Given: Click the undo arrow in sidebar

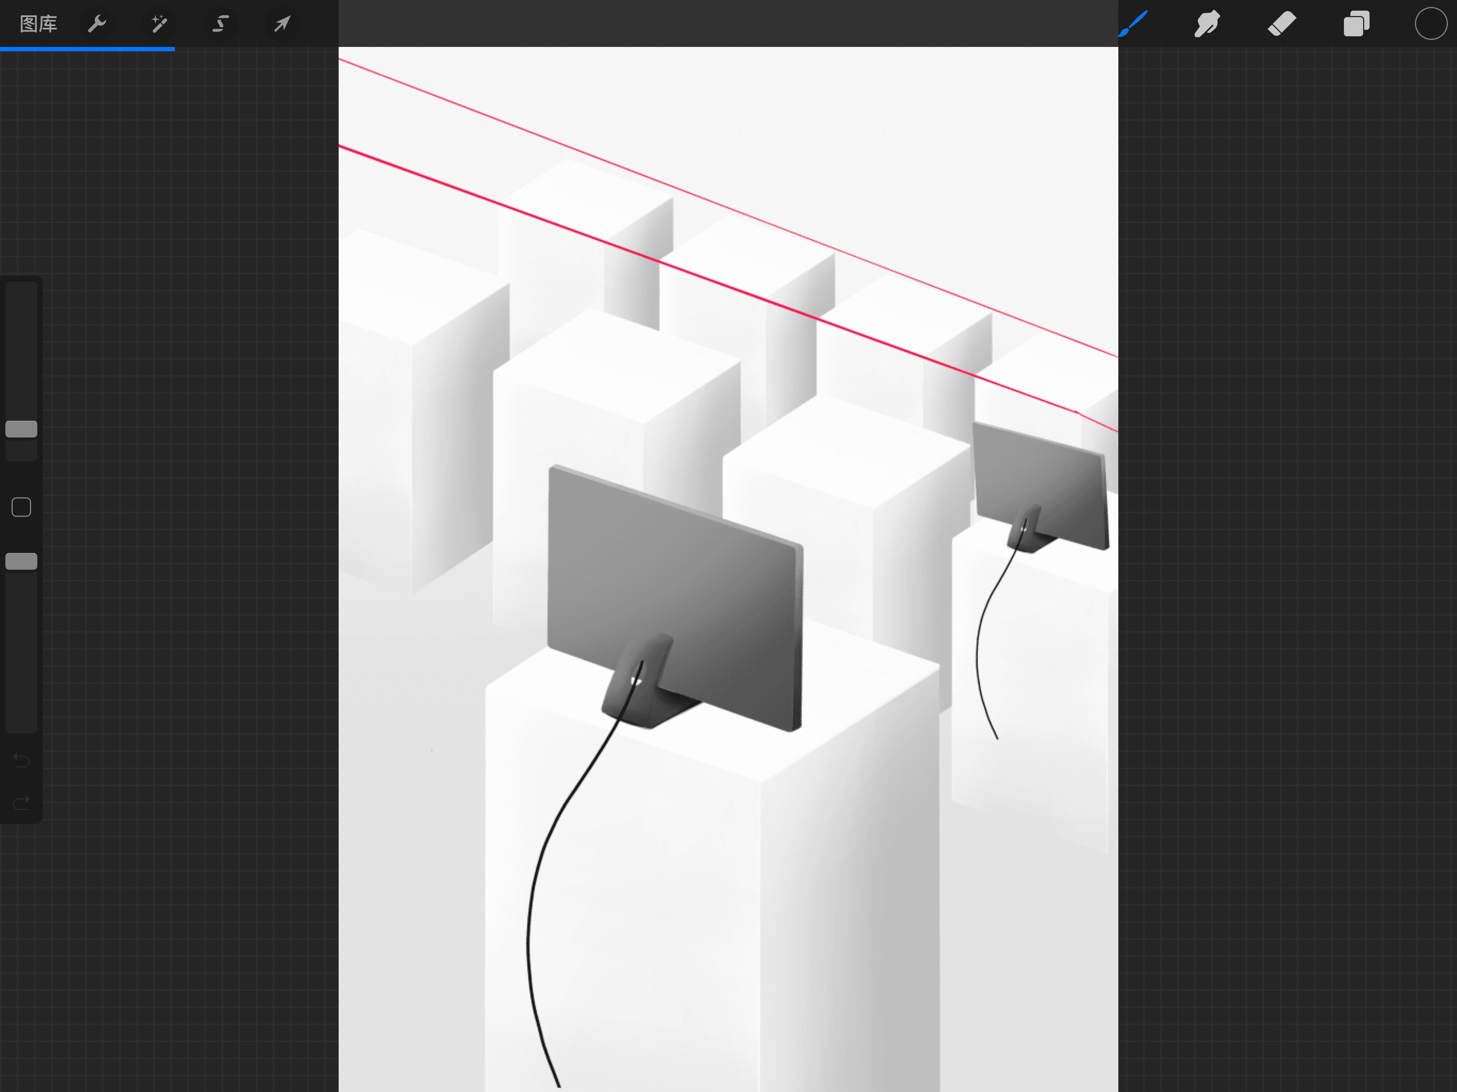Looking at the screenshot, I should point(21,761).
